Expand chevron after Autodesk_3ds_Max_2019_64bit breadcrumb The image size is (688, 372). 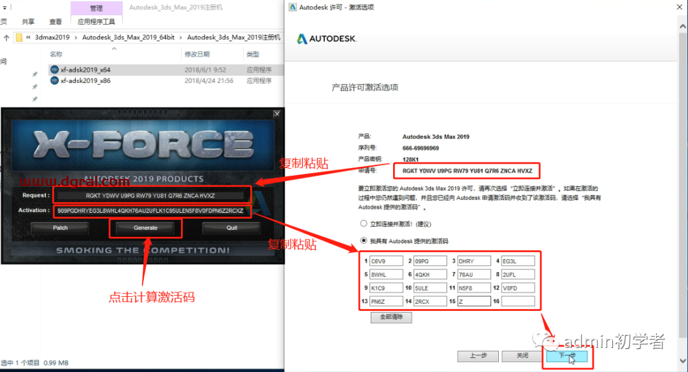coord(180,38)
